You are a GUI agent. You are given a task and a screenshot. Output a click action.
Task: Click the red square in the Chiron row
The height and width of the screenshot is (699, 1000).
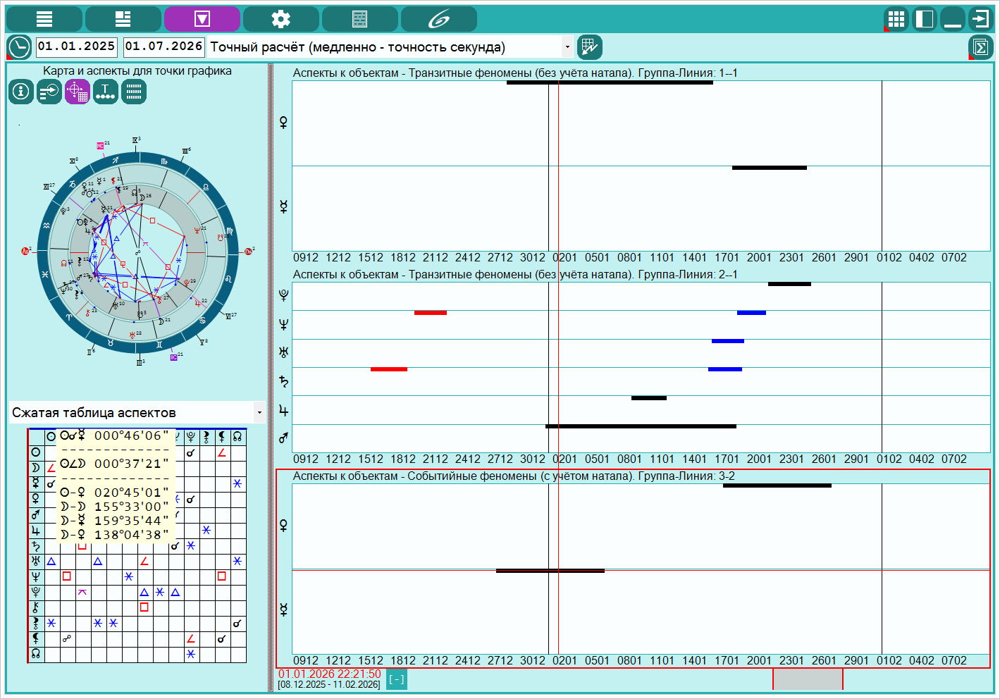[144, 607]
